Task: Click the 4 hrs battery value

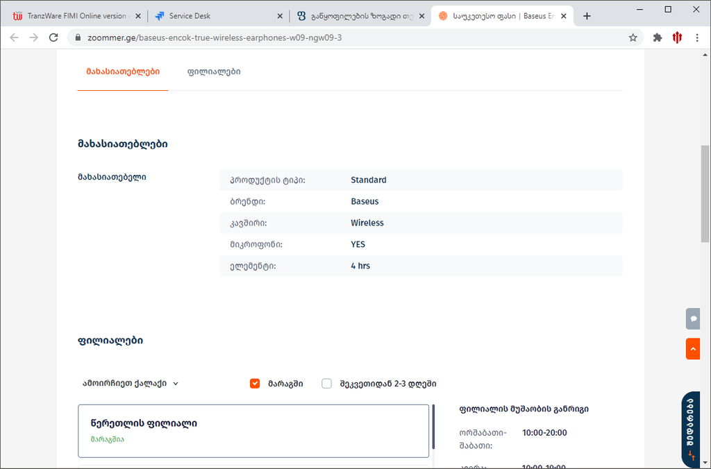Action: 360,266
